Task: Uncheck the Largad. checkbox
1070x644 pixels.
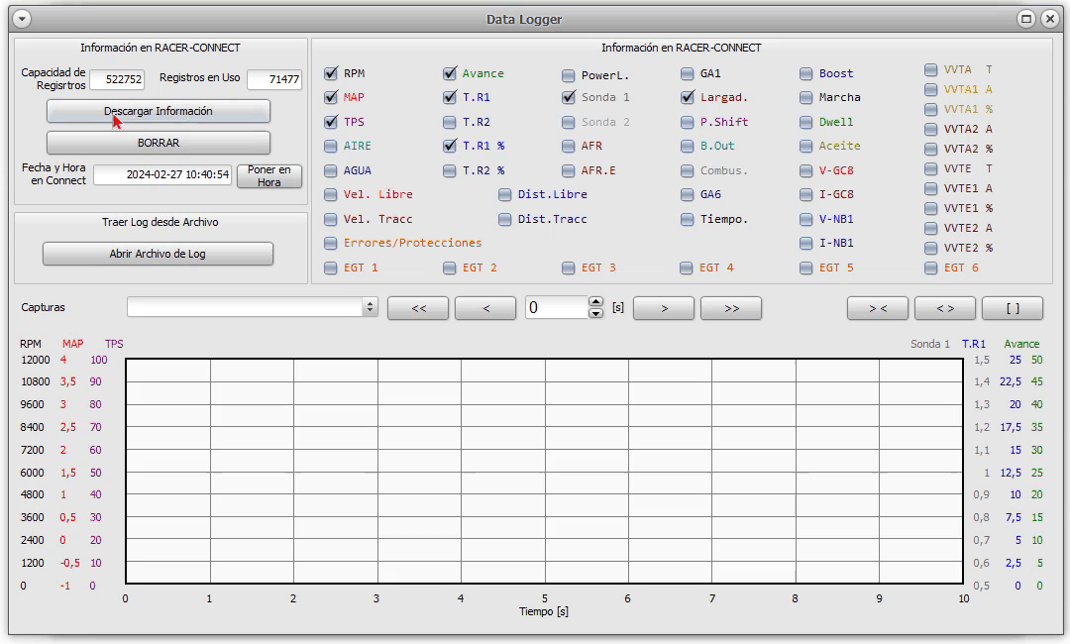Action: coord(688,97)
